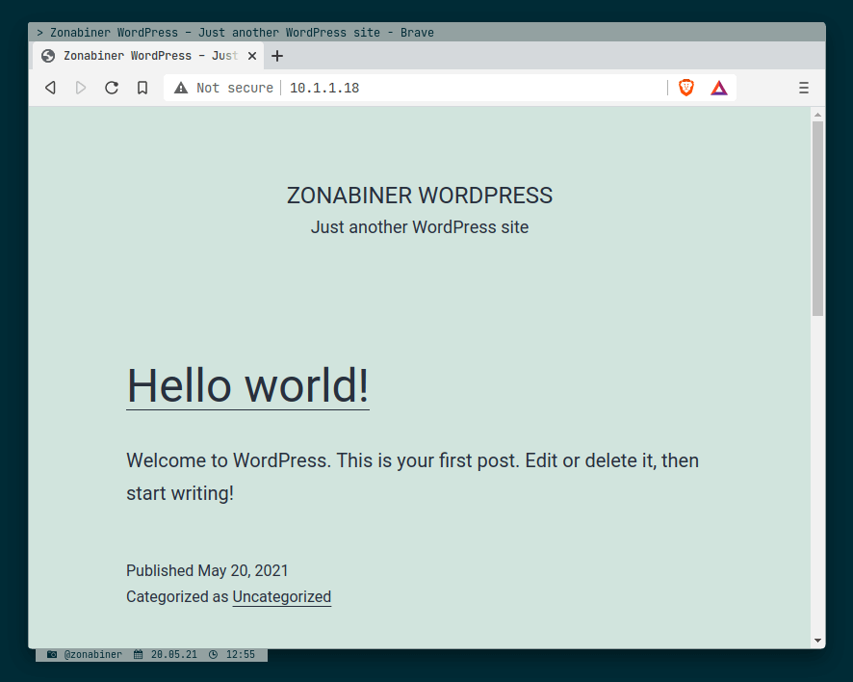Click the back navigation arrow

(49, 88)
